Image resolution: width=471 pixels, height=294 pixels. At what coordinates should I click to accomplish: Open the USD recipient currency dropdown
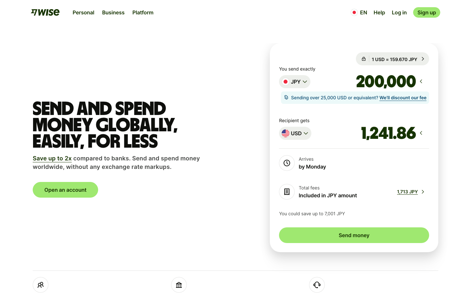[295, 133]
